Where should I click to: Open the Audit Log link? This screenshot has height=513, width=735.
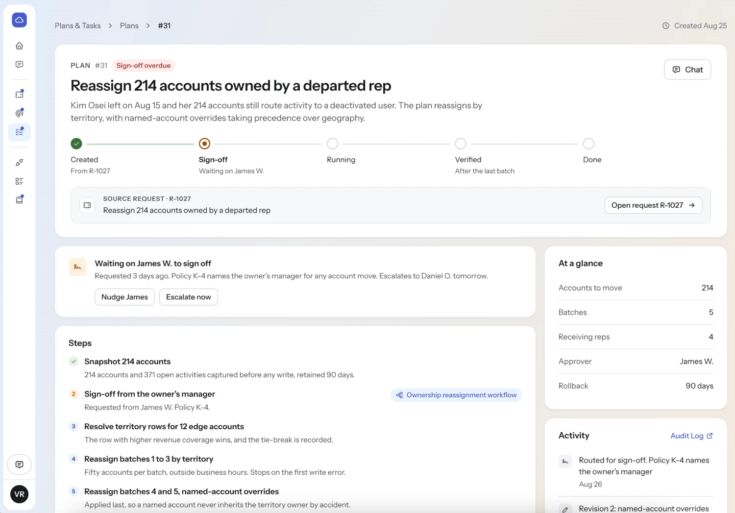[691, 436]
